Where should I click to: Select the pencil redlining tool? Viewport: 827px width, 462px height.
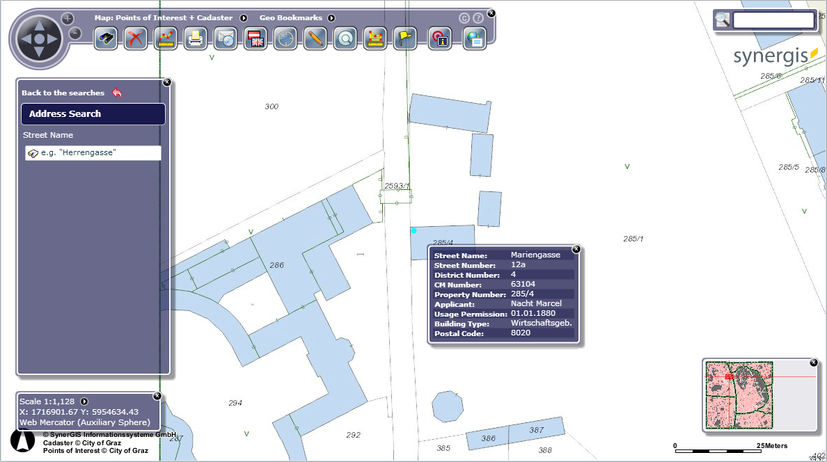pos(315,39)
